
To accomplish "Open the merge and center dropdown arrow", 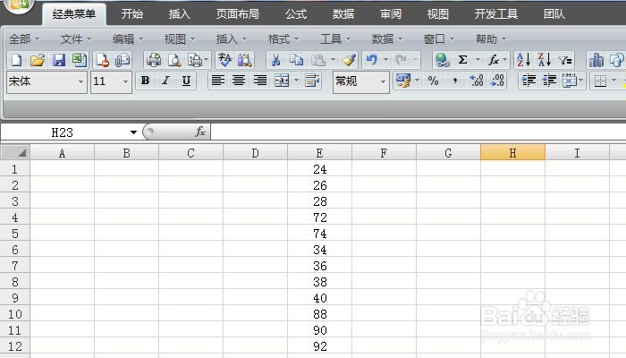I will [296, 81].
